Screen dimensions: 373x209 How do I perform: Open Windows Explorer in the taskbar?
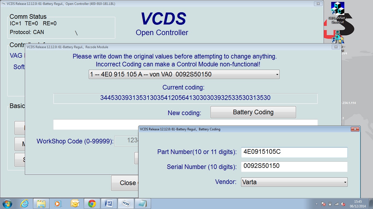coord(41,204)
